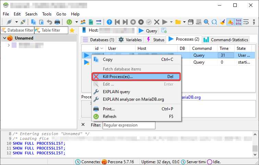Click the blue help question mark icon

(x=109, y=22)
